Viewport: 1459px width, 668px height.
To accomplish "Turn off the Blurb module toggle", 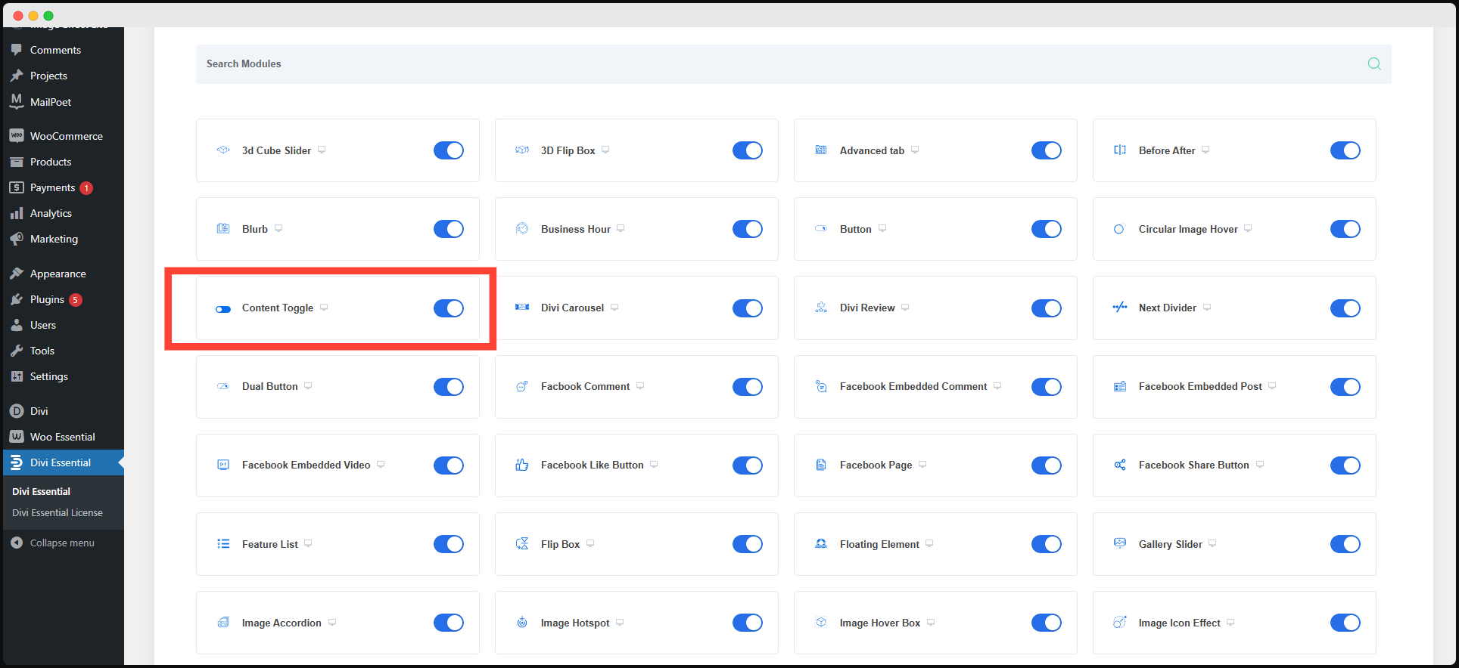I will (x=449, y=229).
